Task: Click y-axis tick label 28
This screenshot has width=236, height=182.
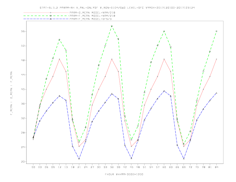Action: (23, 133)
